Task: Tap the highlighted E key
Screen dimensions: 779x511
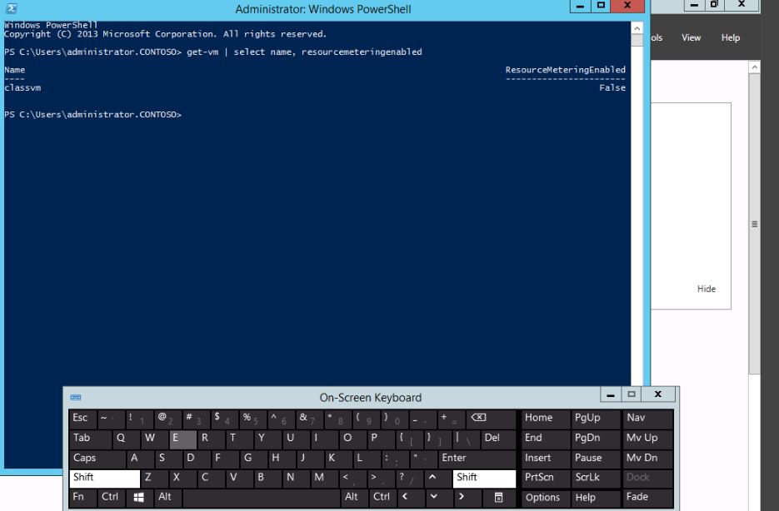Action: click(182, 439)
